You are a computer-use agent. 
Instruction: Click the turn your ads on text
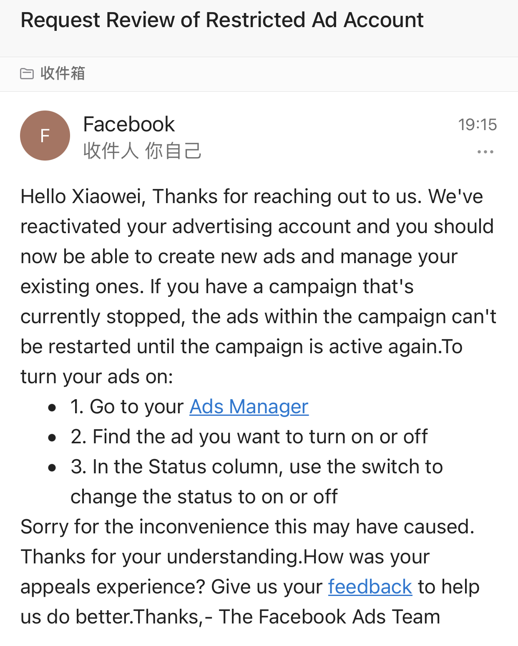97,377
